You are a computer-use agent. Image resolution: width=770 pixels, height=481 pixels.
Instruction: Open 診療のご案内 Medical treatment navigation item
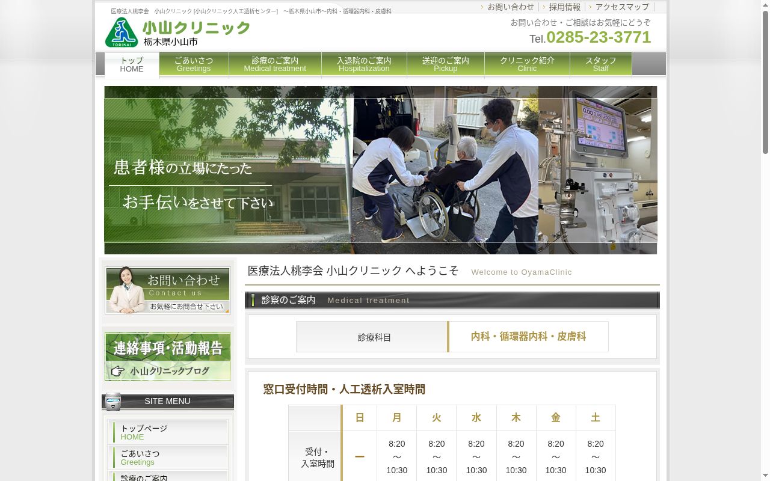(275, 64)
